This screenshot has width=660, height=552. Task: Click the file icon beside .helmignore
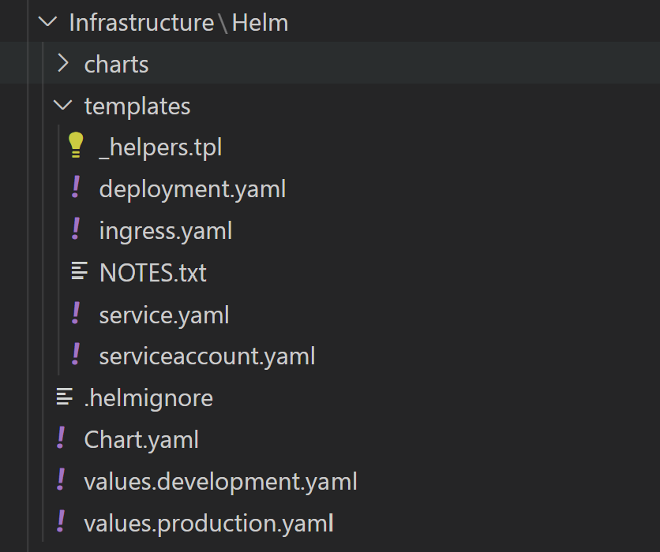click(64, 397)
